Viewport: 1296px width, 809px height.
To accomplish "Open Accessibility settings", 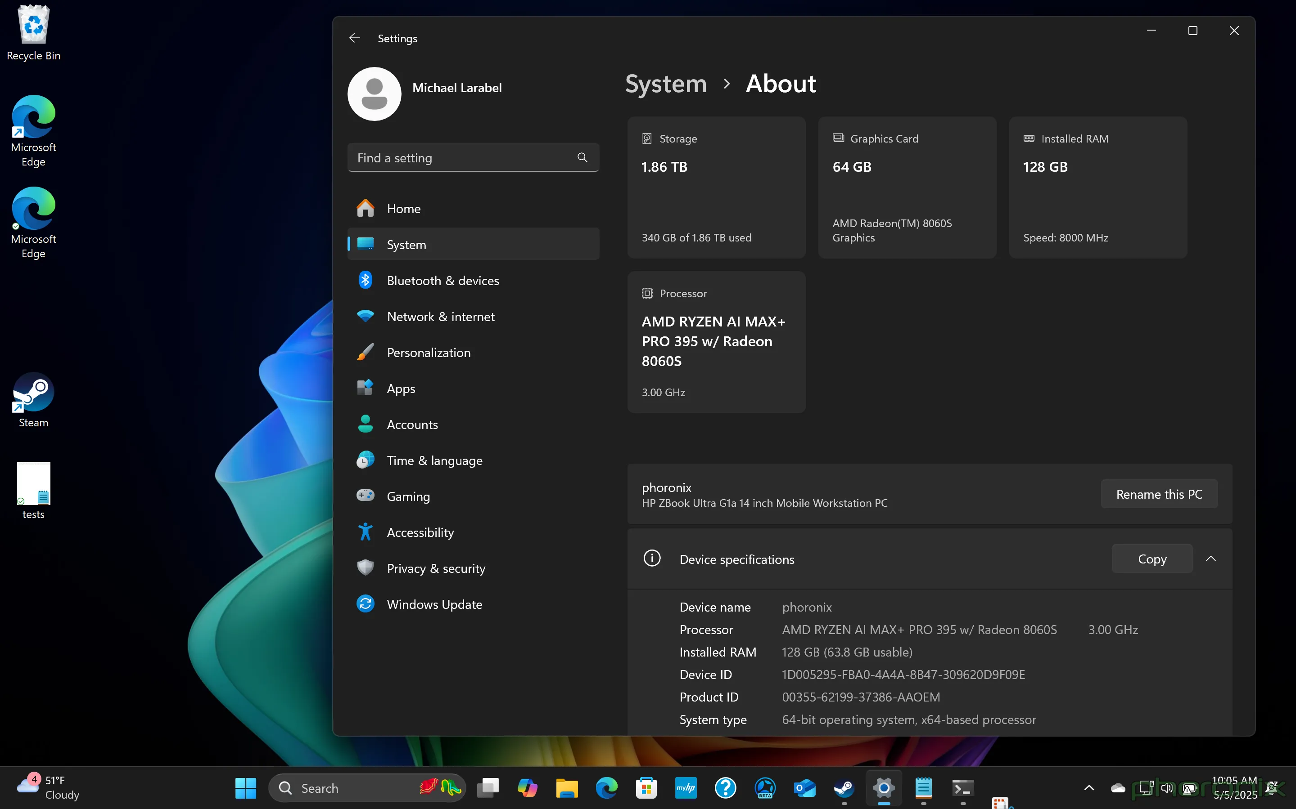I will click(x=420, y=532).
